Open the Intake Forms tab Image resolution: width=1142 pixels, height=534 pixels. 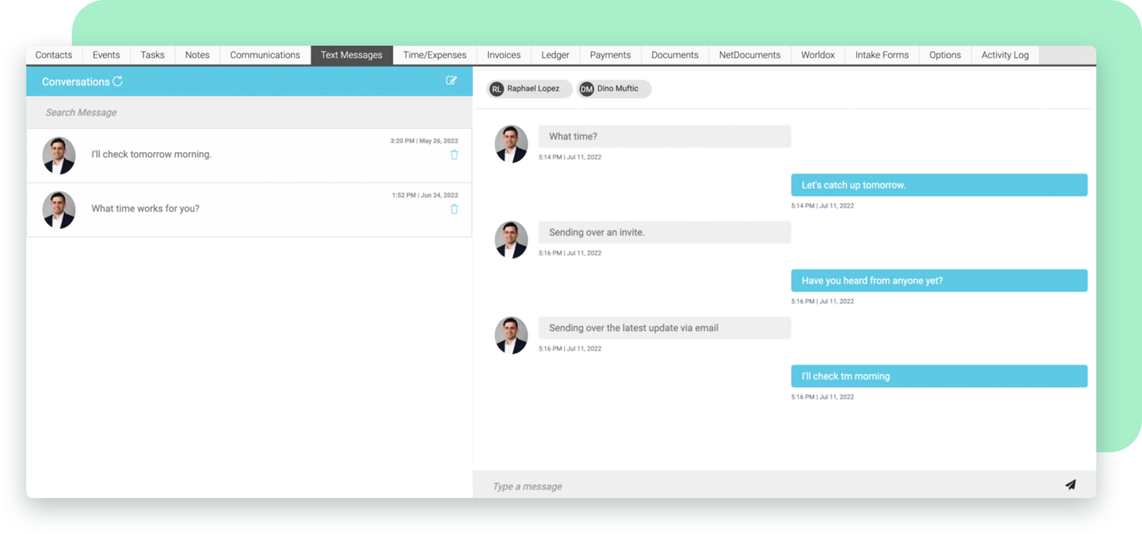point(882,55)
